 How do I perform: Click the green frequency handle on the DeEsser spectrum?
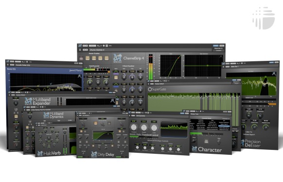(x=265, y=77)
